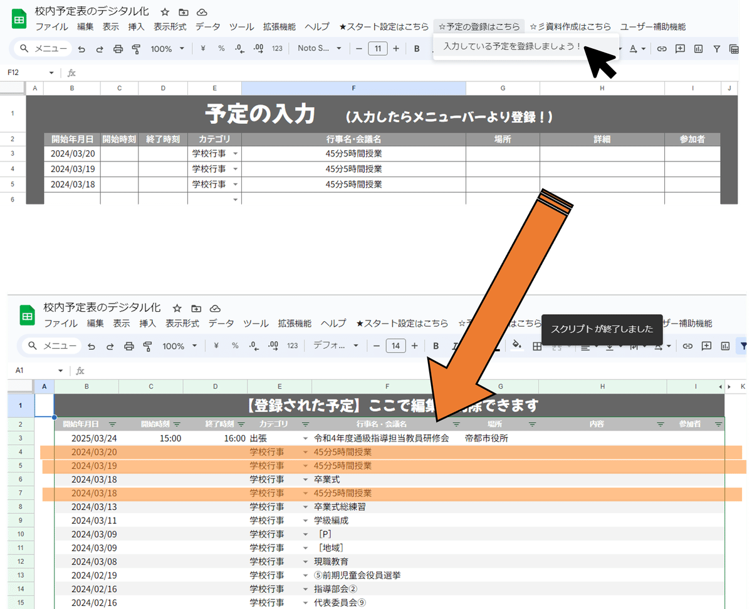Screen dimensions: 752x609
Task: Click the funnel filter icon in upper toolbar
Action: tap(717, 49)
